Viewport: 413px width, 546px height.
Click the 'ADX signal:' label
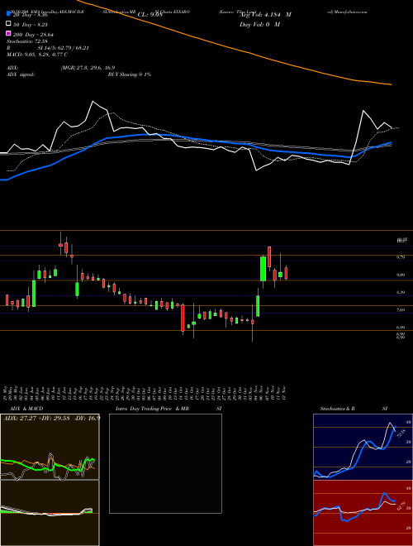point(21,74)
